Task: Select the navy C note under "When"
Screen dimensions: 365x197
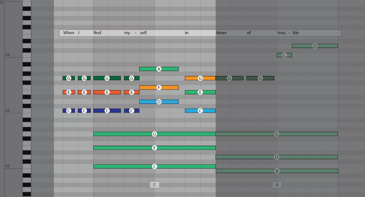Action: [69, 111]
